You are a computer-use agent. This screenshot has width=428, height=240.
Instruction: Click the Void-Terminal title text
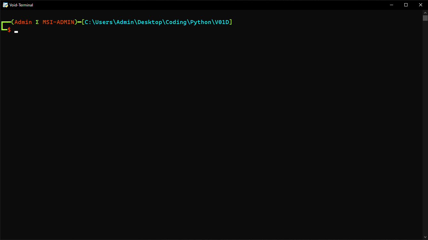(21, 5)
